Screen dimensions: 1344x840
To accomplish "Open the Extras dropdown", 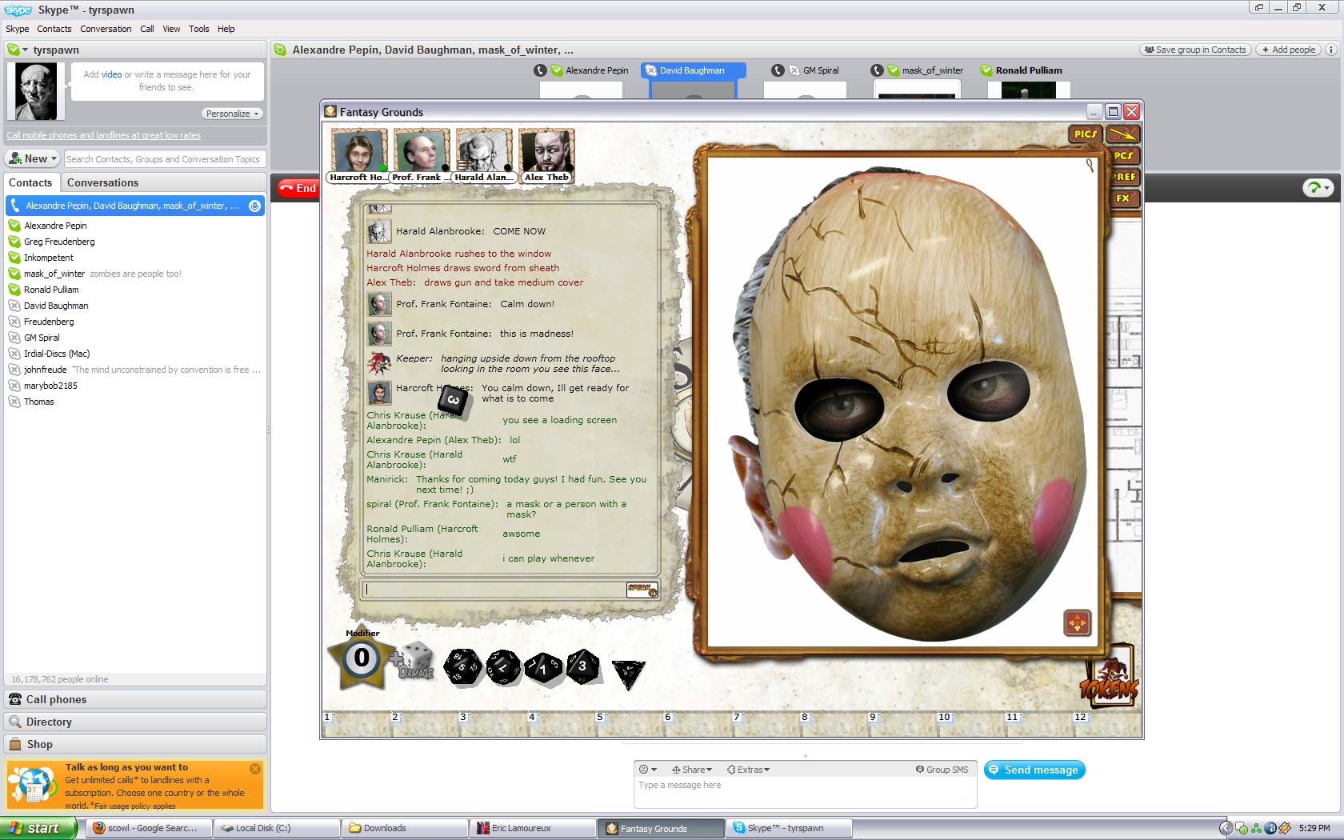I will [x=748, y=770].
